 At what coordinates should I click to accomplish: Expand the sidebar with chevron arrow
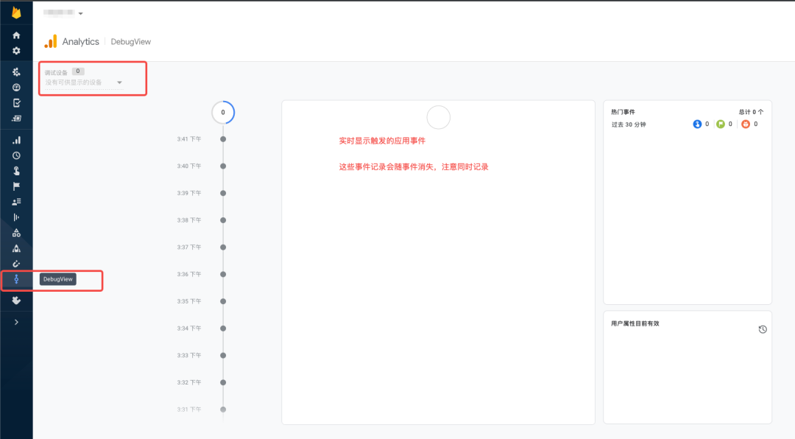pos(16,323)
